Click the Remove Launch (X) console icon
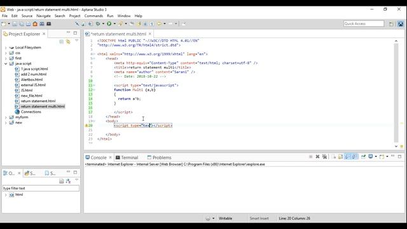Screen dimensions: 407x229 317,156
